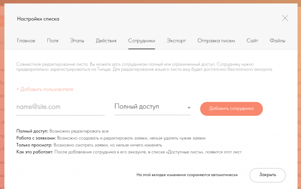The height and width of the screenshot is (189, 301).
Task: Switch to the Поля tab
Action: [x=53, y=41]
